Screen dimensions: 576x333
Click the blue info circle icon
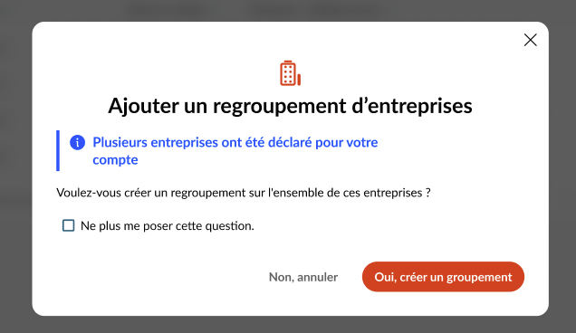point(78,142)
